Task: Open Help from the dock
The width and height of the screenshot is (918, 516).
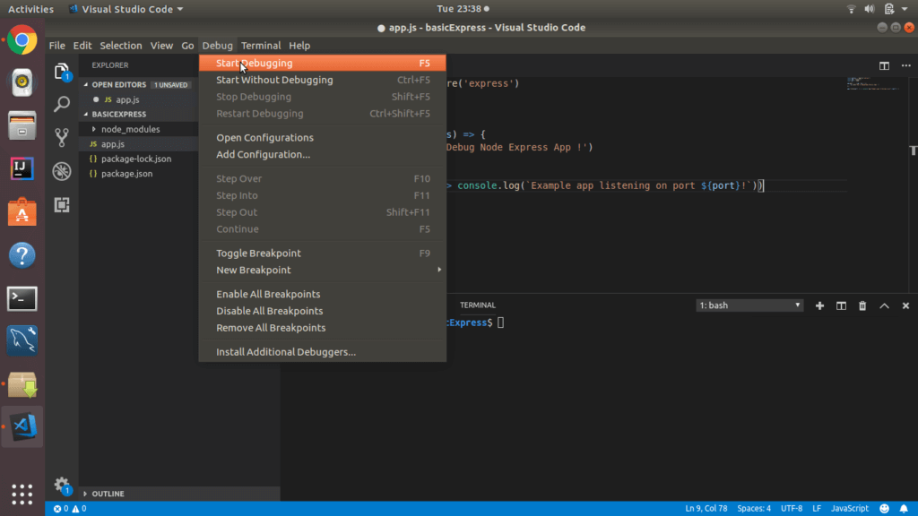Action: (x=22, y=255)
